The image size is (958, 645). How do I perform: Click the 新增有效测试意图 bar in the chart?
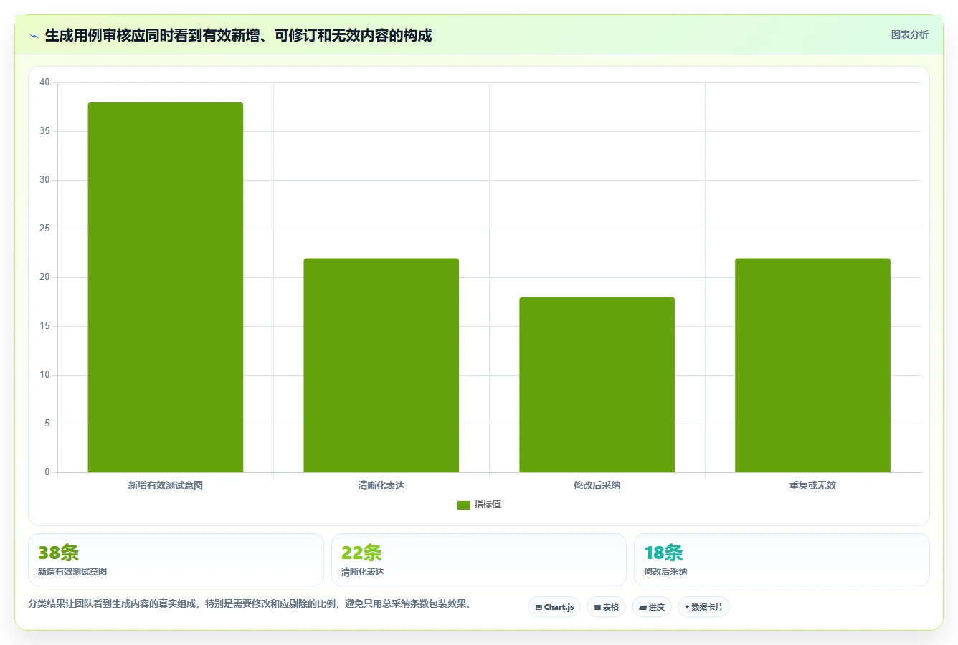pyautogui.click(x=166, y=287)
